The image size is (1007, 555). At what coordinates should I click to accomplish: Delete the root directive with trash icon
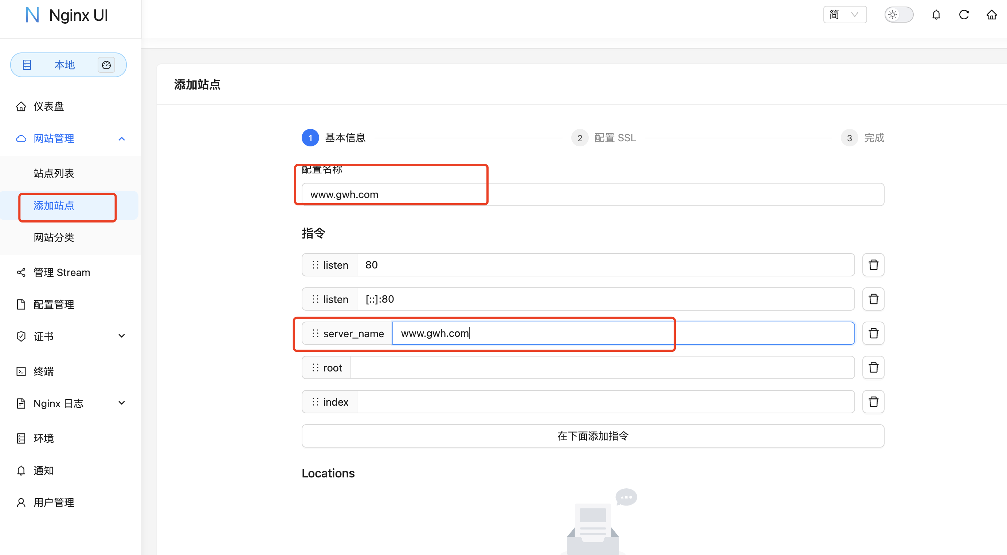pyautogui.click(x=873, y=368)
